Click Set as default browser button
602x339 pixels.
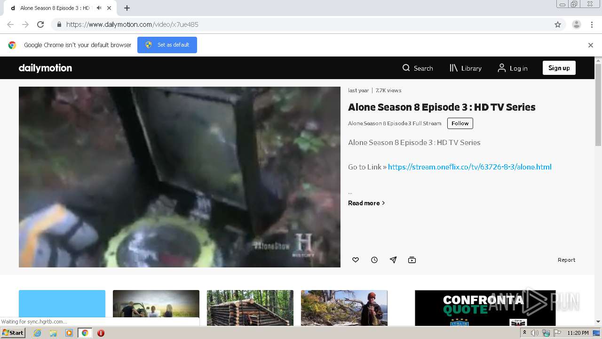(167, 45)
